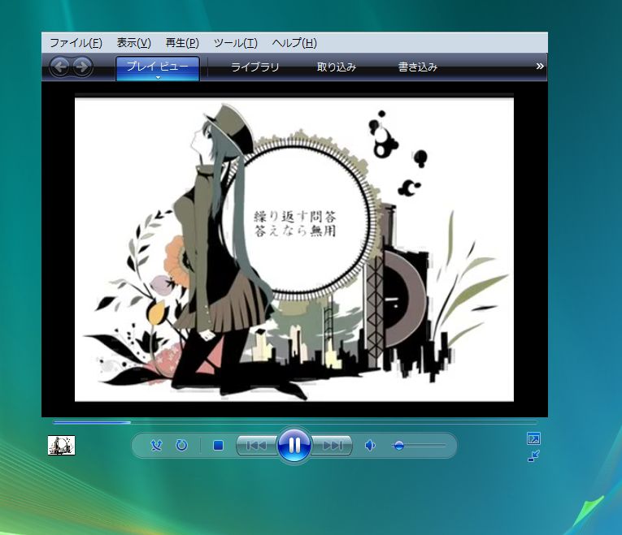Mute the speaker volume
The image size is (622, 535).
pyautogui.click(x=370, y=446)
